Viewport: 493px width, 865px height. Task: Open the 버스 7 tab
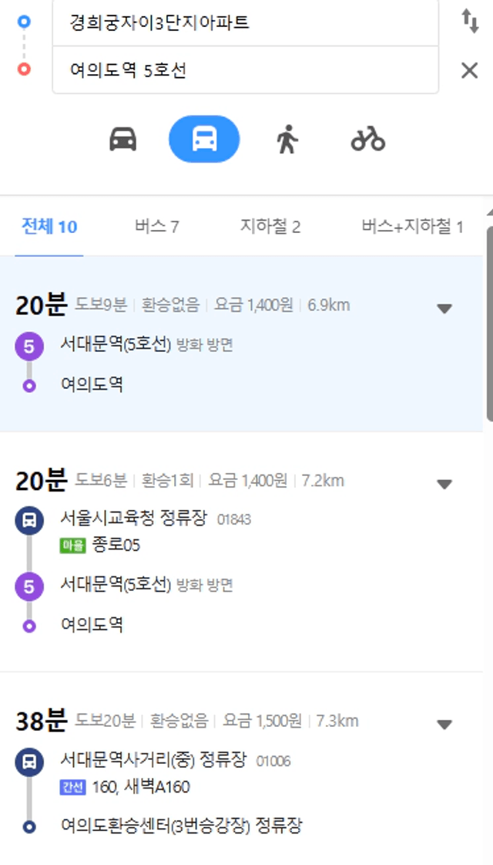point(156,227)
